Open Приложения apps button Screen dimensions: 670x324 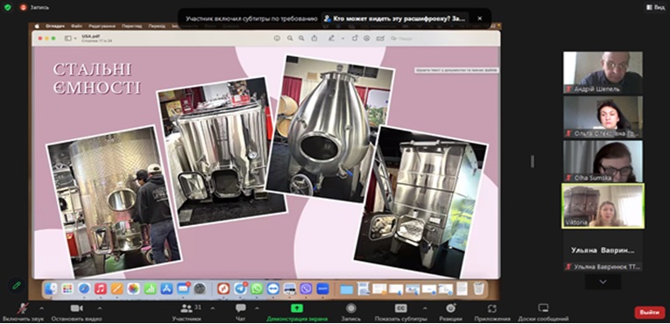pos(492,313)
